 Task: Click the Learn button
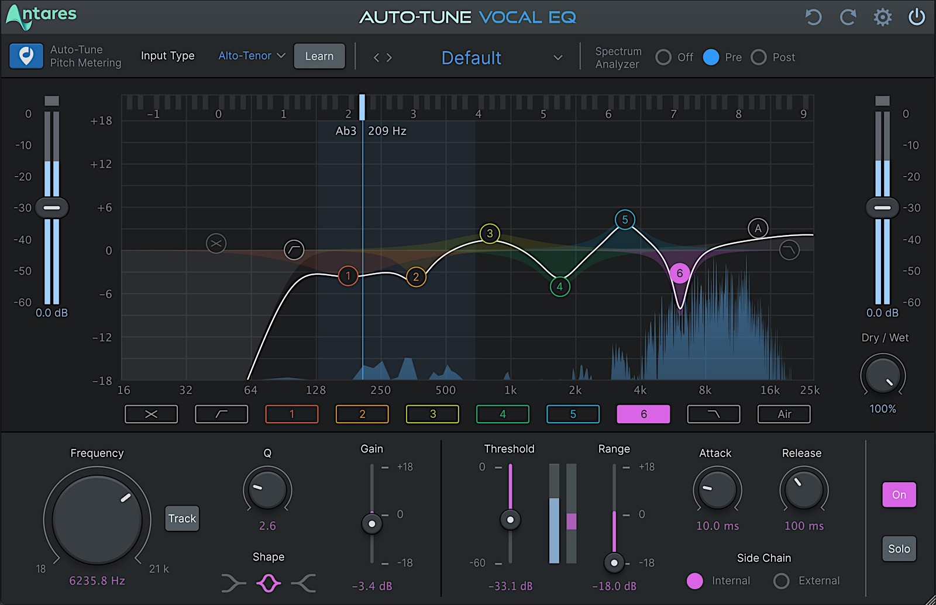click(319, 56)
